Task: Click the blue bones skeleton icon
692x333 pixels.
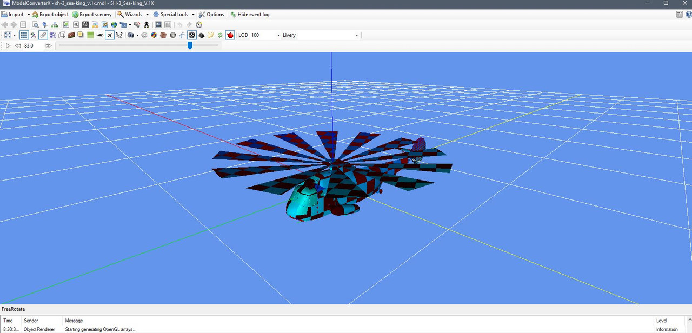Action: [182, 35]
